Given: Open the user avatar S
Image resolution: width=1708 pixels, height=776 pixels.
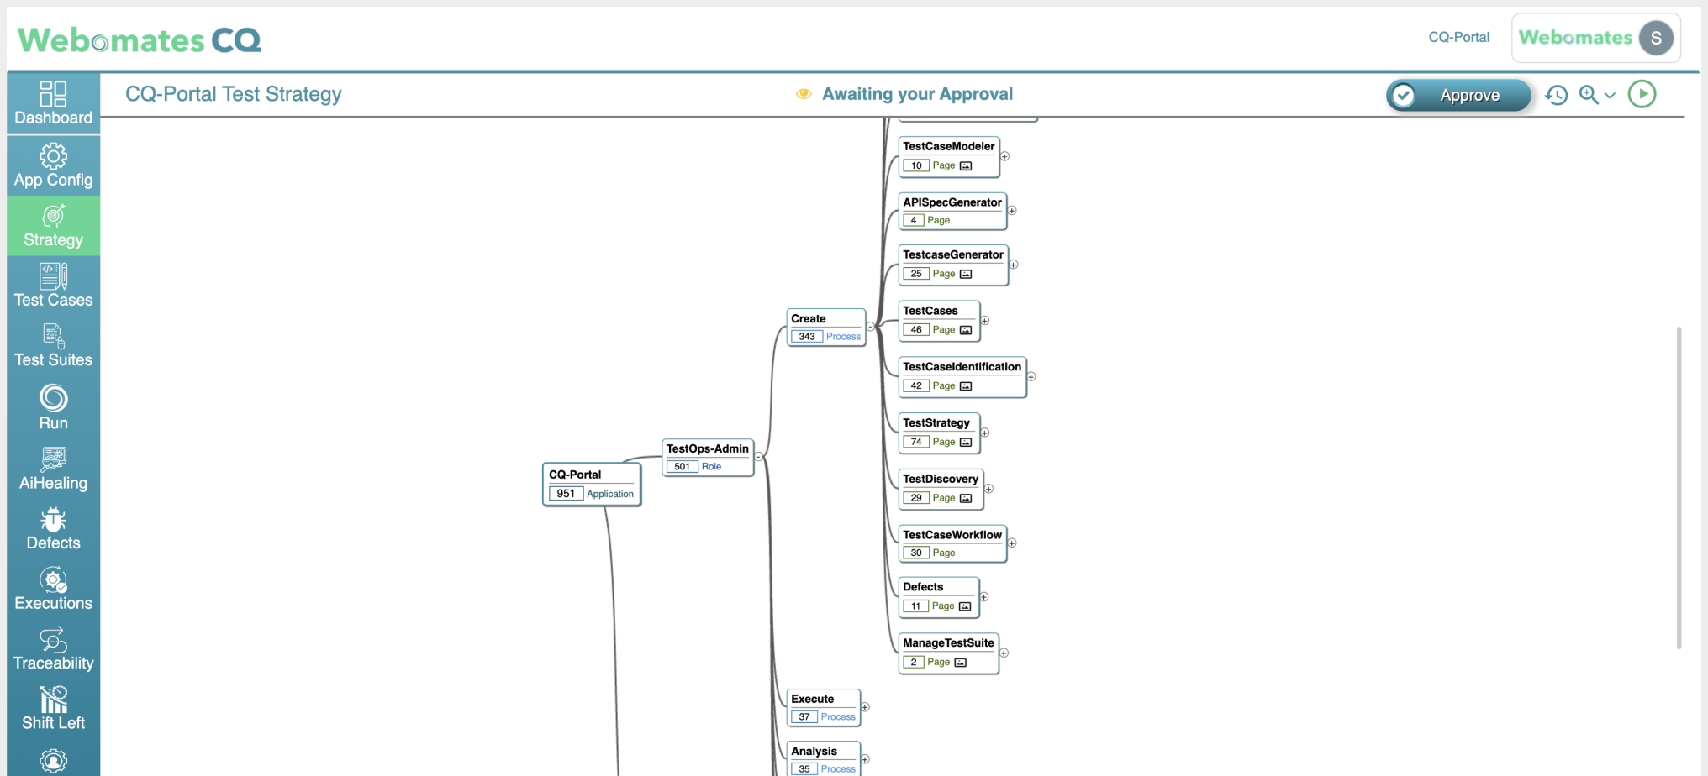Looking at the screenshot, I should (1656, 38).
